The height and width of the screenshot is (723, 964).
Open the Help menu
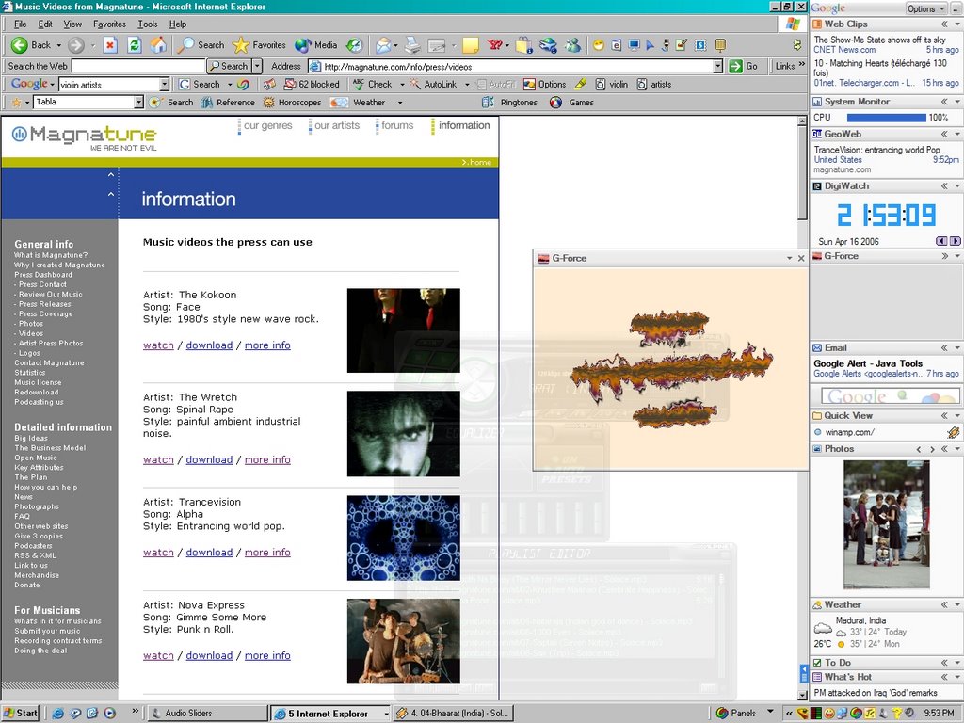[x=178, y=24]
